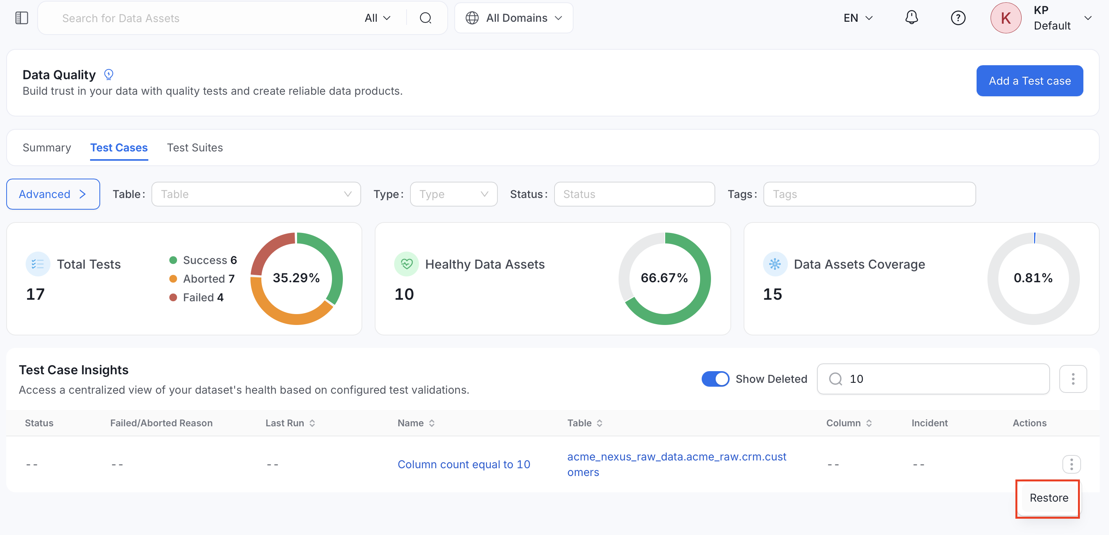Sort by Name column arrows

point(432,423)
